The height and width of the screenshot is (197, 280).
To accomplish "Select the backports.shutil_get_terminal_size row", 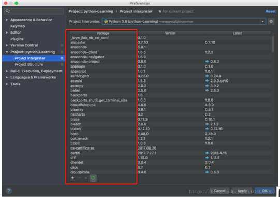I will pyautogui.click(x=170, y=100).
